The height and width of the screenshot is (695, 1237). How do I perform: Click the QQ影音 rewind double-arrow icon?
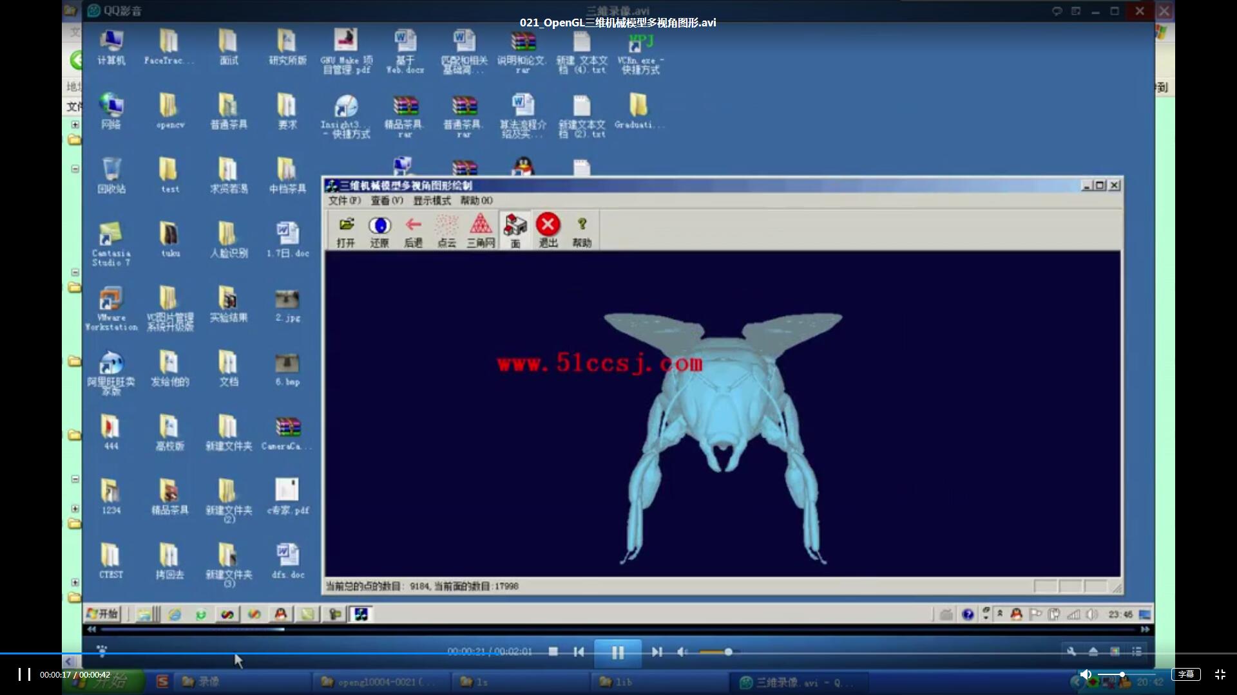click(92, 629)
